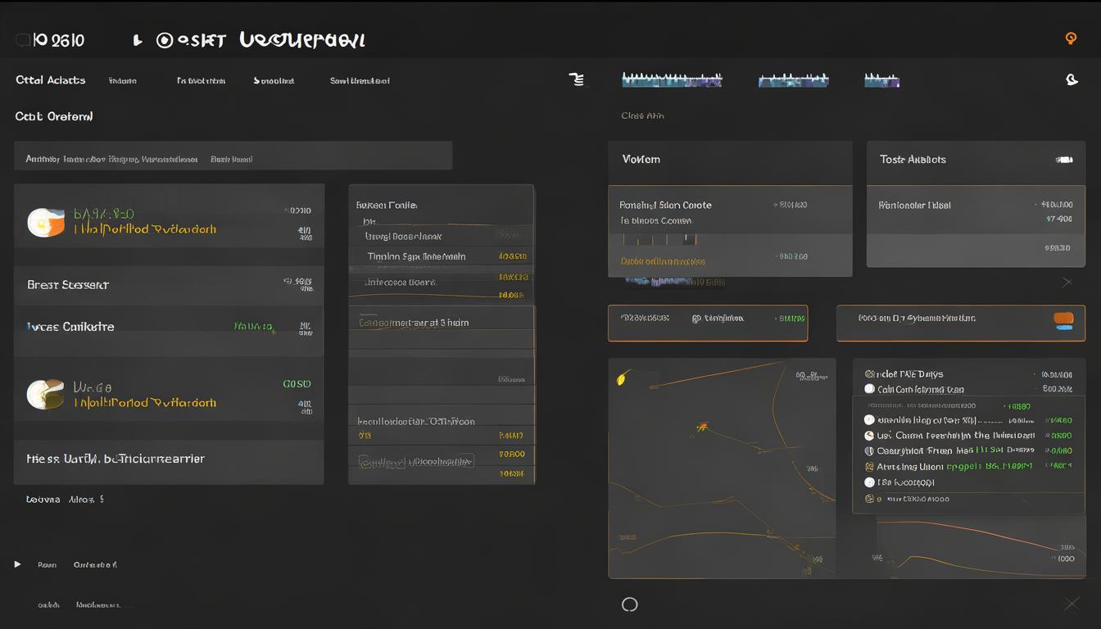This screenshot has height=629, width=1101.
Task: Click the small white icon in Toste panel header
Action: tap(1064, 160)
